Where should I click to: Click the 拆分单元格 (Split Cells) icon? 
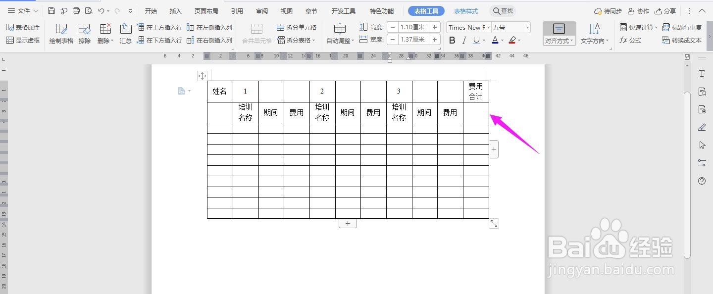click(x=297, y=27)
